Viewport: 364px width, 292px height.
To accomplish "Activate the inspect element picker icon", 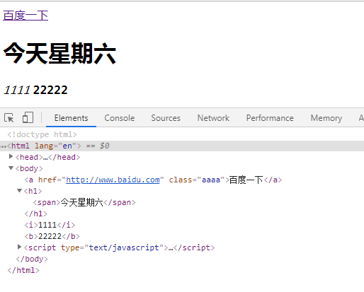I will pos(9,117).
